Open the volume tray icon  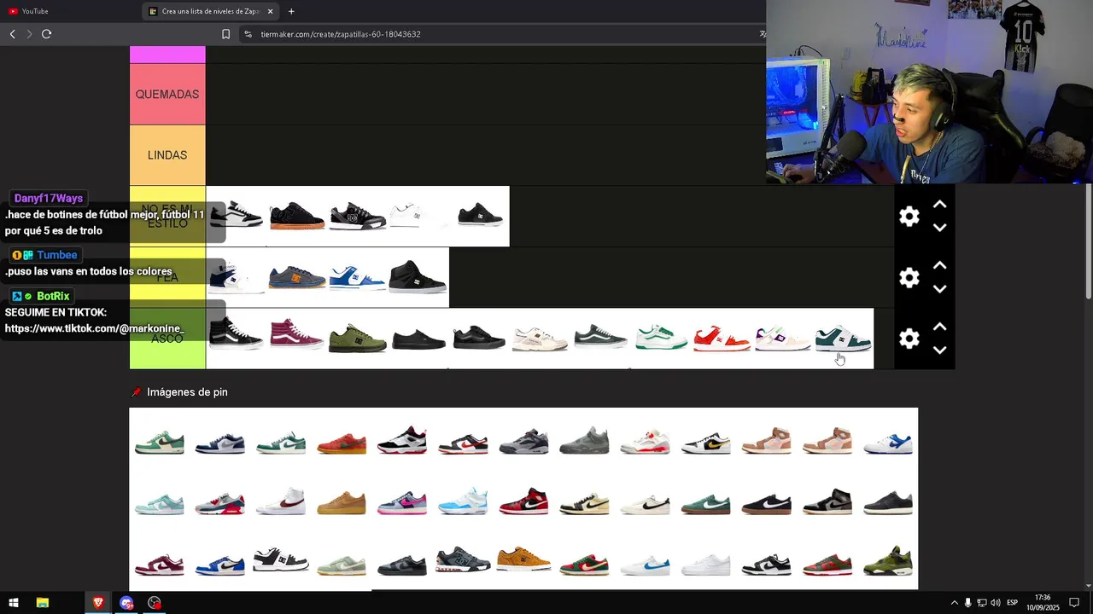click(996, 603)
